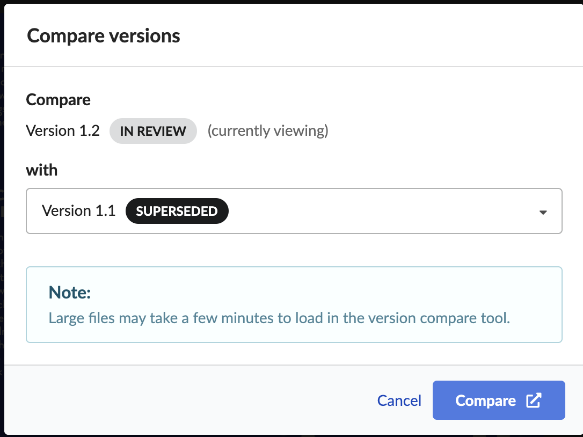Click the SUPERSEDED status badge
This screenshot has height=437, width=583.
point(177,211)
